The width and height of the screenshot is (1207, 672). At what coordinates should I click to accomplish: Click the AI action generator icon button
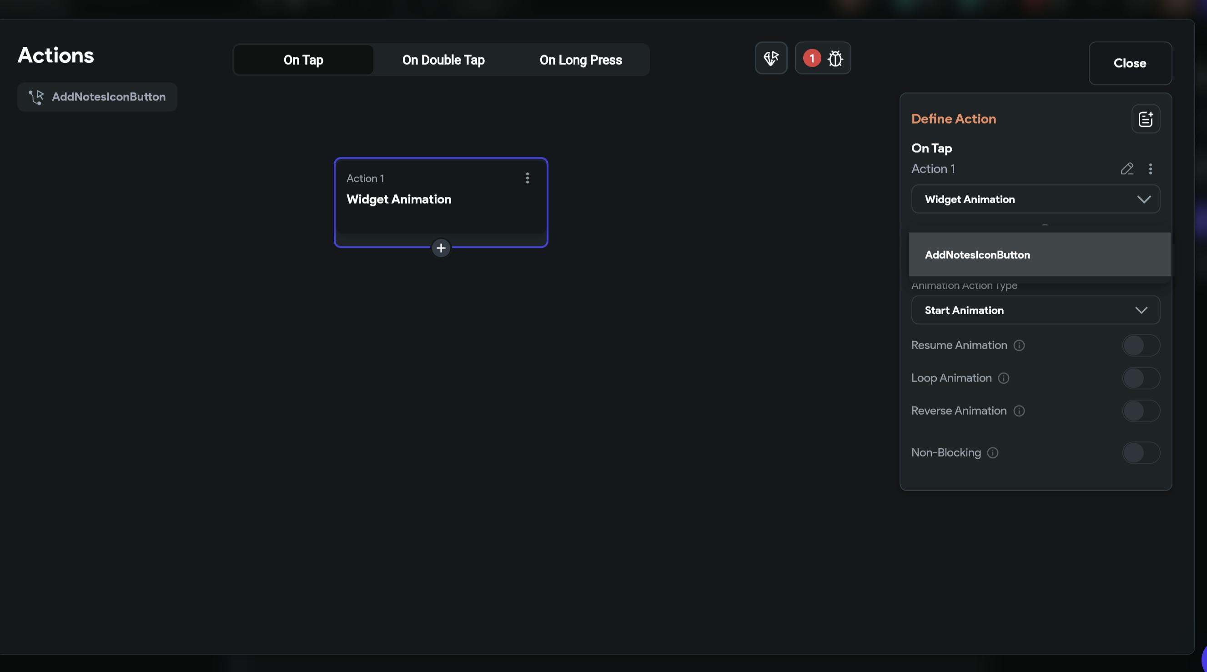point(771,59)
